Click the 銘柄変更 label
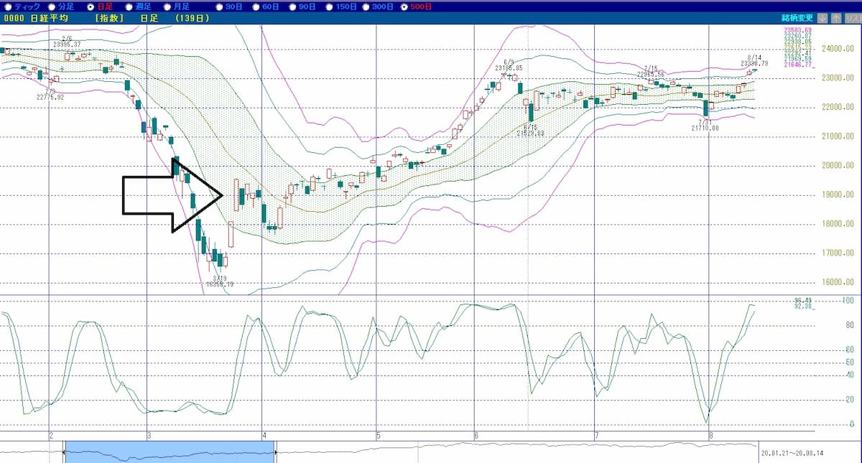 (x=797, y=18)
